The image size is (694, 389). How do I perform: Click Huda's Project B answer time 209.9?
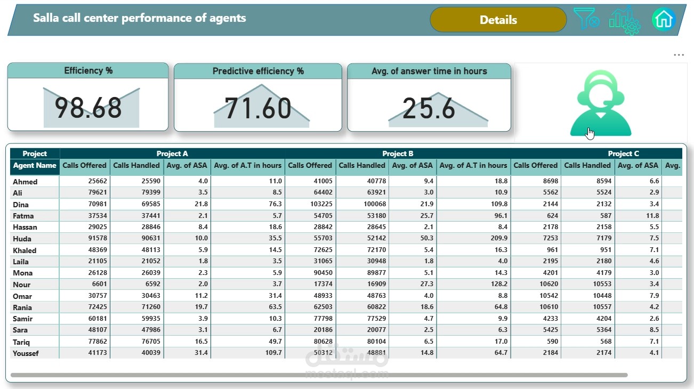pos(499,238)
